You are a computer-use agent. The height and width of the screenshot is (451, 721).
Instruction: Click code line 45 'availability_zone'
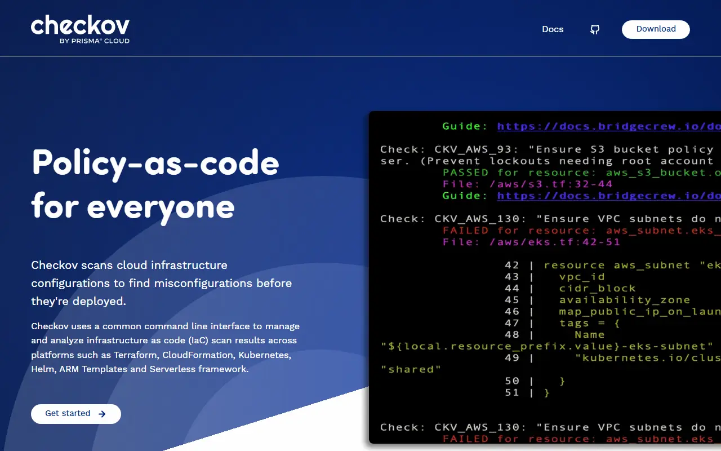[x=597, y=300]
